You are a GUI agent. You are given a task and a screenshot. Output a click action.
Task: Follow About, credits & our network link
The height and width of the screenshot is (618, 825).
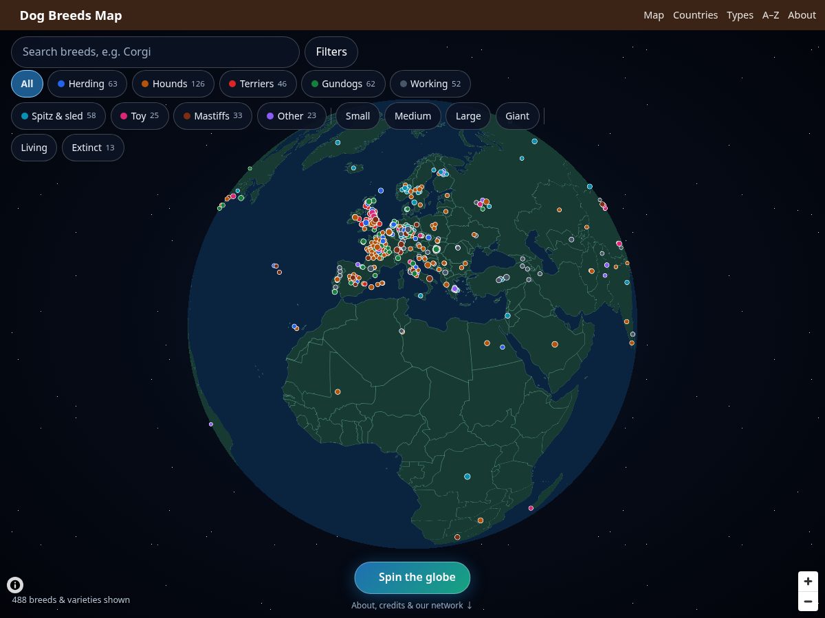click(412, 606)
